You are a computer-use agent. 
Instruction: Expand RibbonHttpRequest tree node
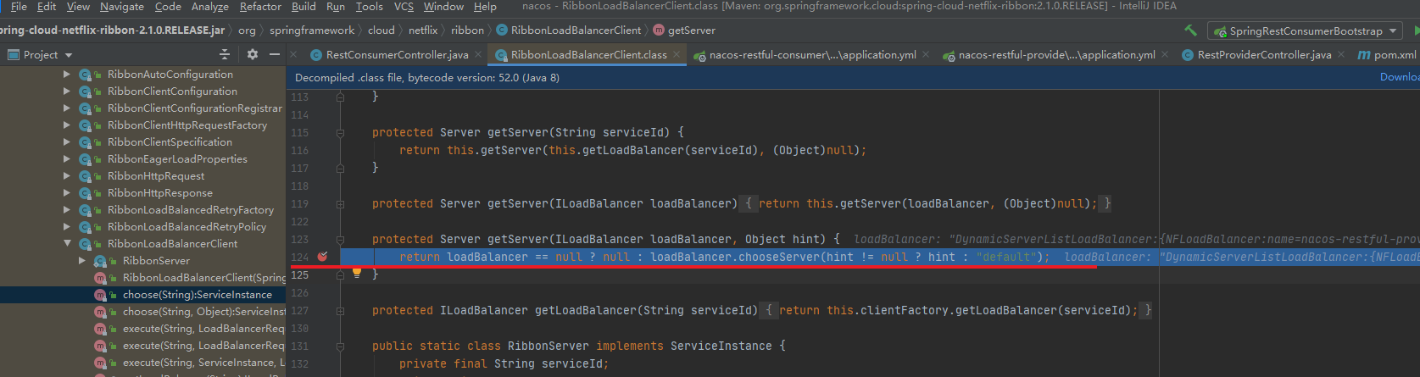pos(67,176)
